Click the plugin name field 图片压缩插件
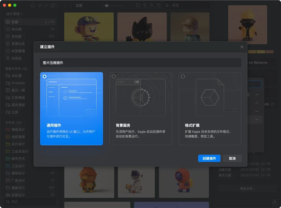 pyautogui.click(x=140, y=63)
